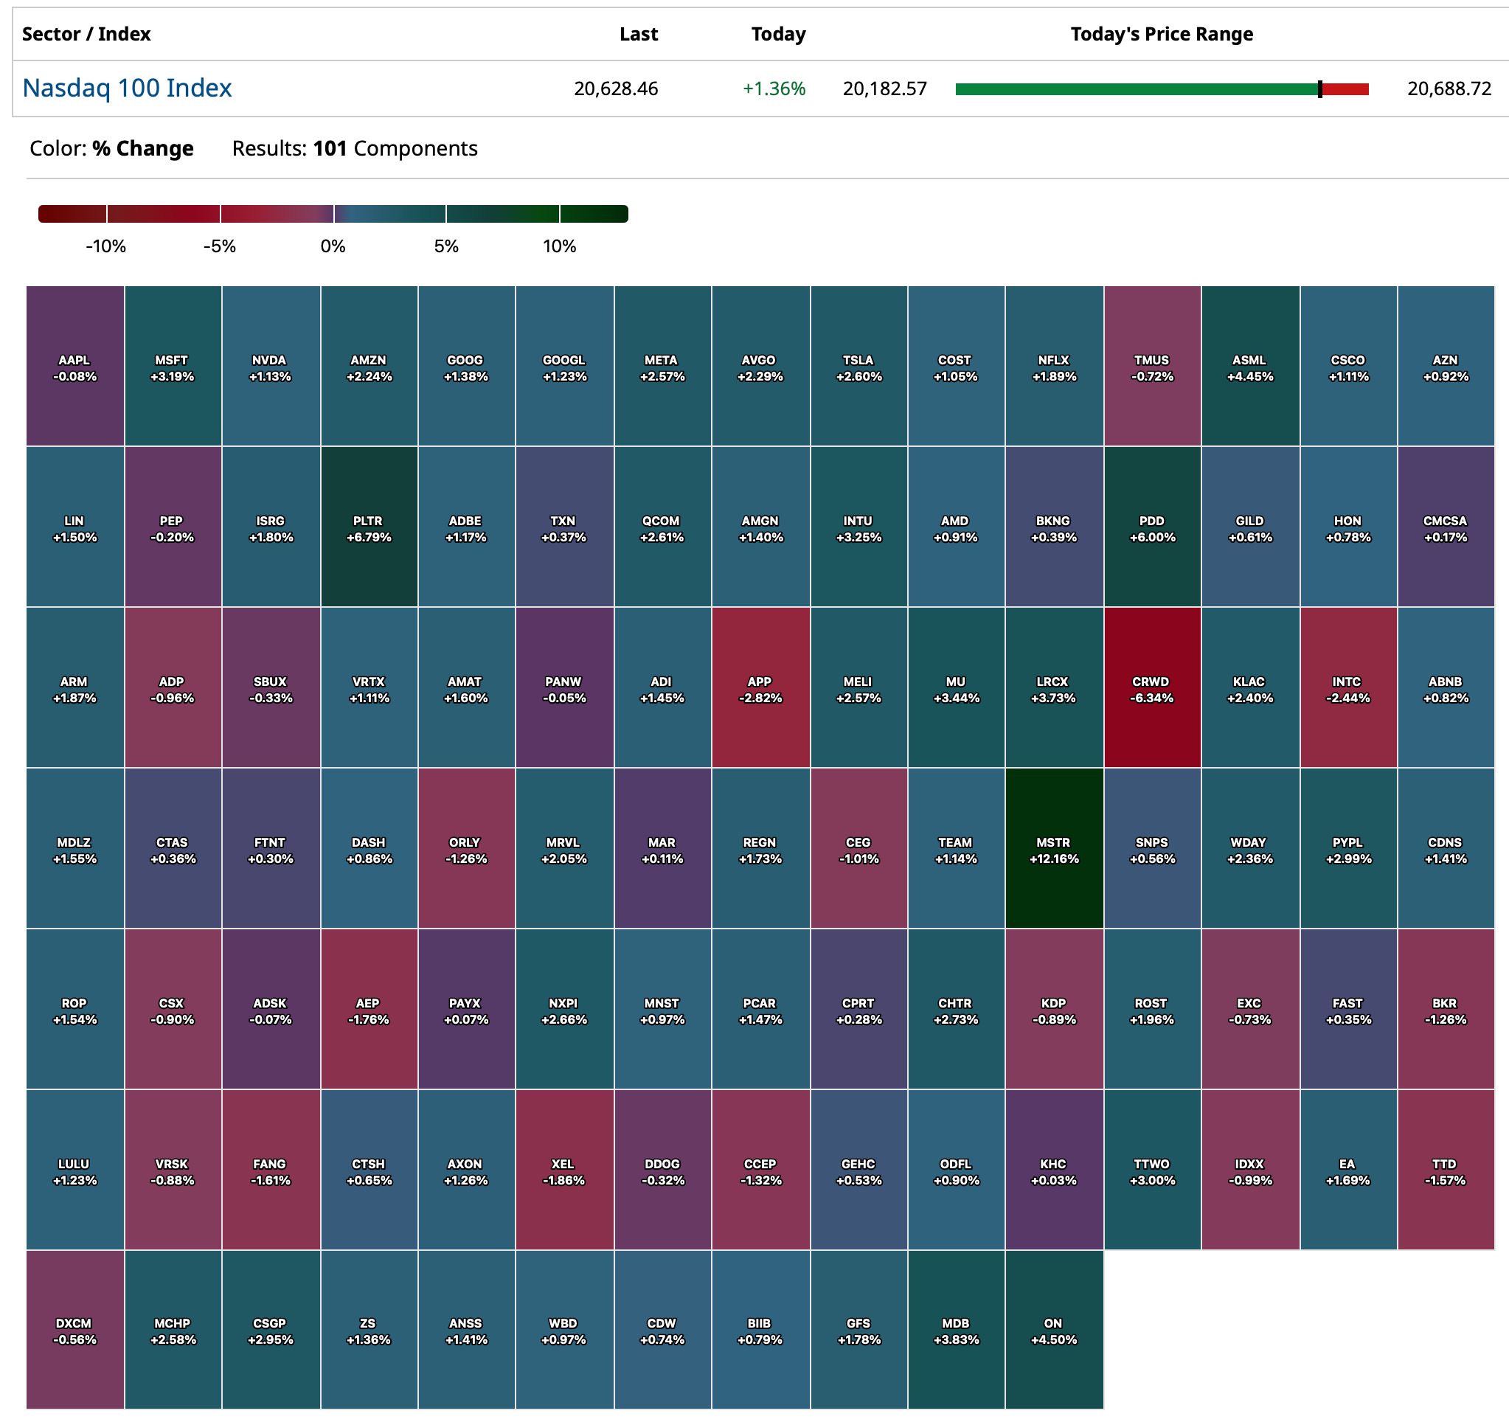Viewport: 1509px width, 1422px height.
Task: Click the Today column header
Action: click(778, 34)
